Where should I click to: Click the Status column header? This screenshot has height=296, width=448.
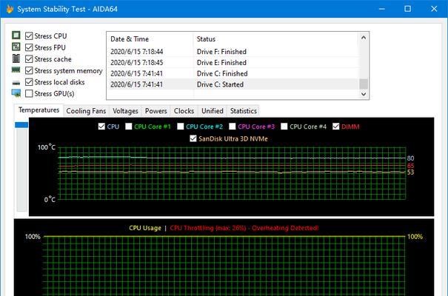276,38
